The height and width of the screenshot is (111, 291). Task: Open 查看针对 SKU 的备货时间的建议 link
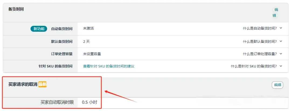[109, 66]
